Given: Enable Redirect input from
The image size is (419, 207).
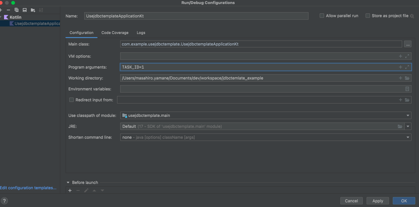Looking at the screenshot, I should 71,99.
